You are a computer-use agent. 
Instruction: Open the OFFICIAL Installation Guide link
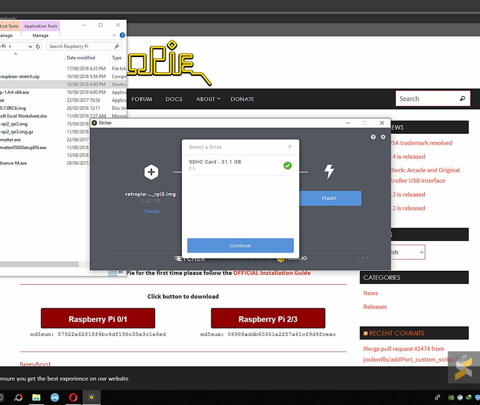pos(272,273)
